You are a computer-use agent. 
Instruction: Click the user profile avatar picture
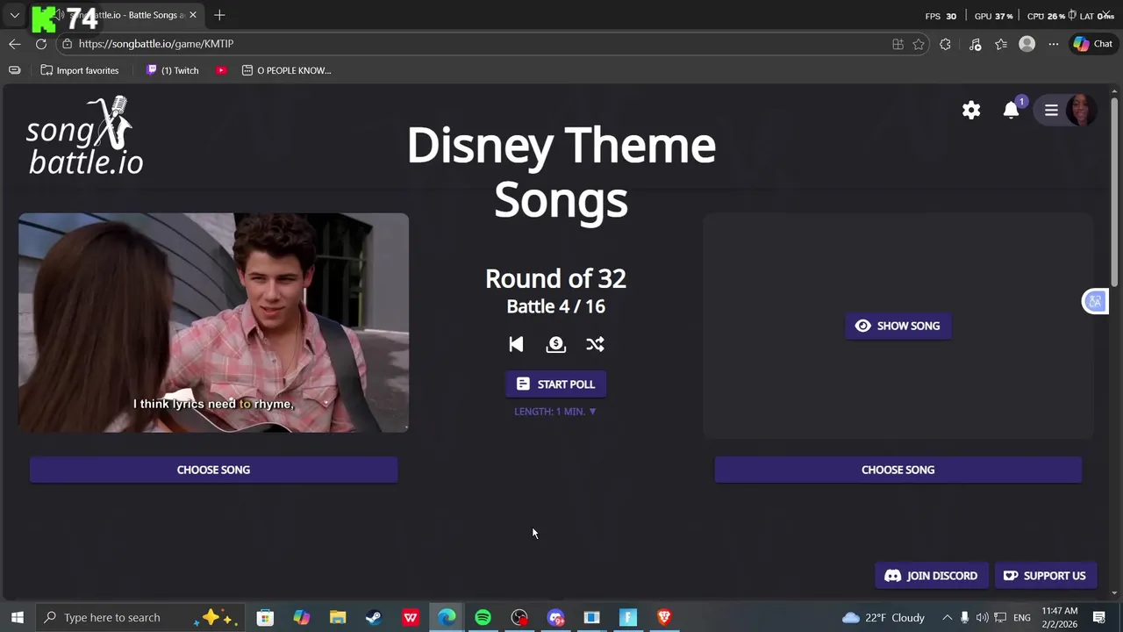pyautogui.click(x=1080, y=110)
